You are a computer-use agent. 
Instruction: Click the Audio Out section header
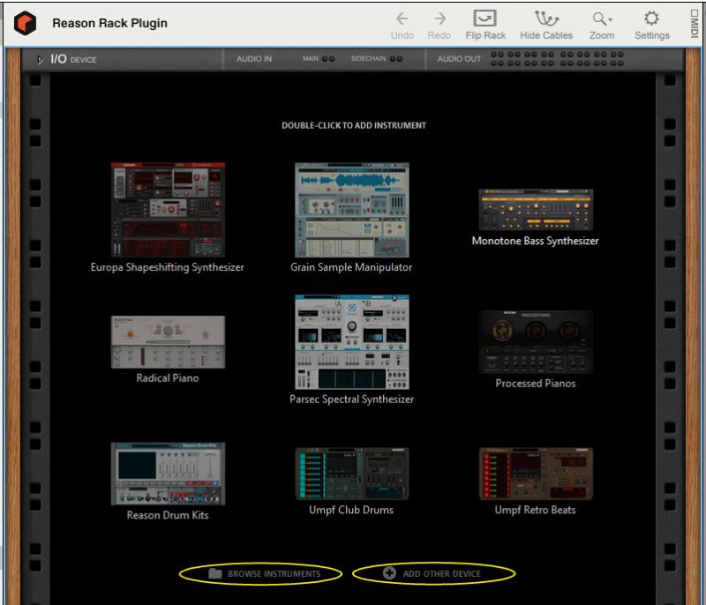pyautogui.click(x=460, y=58)
